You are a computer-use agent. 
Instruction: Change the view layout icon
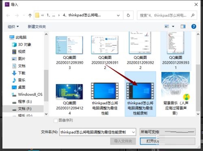(x=166, y=26)
